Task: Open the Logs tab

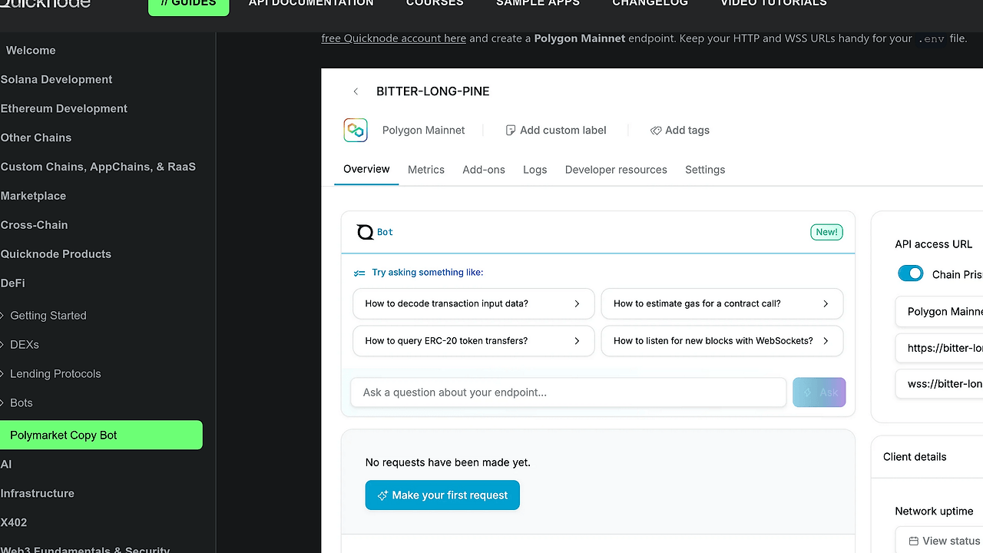Action: 535,170
